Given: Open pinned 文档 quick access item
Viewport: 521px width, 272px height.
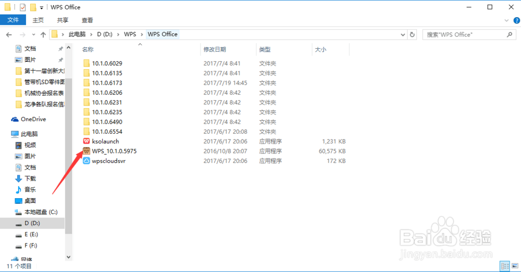Looking at the screenshot, I should (26, 49).
